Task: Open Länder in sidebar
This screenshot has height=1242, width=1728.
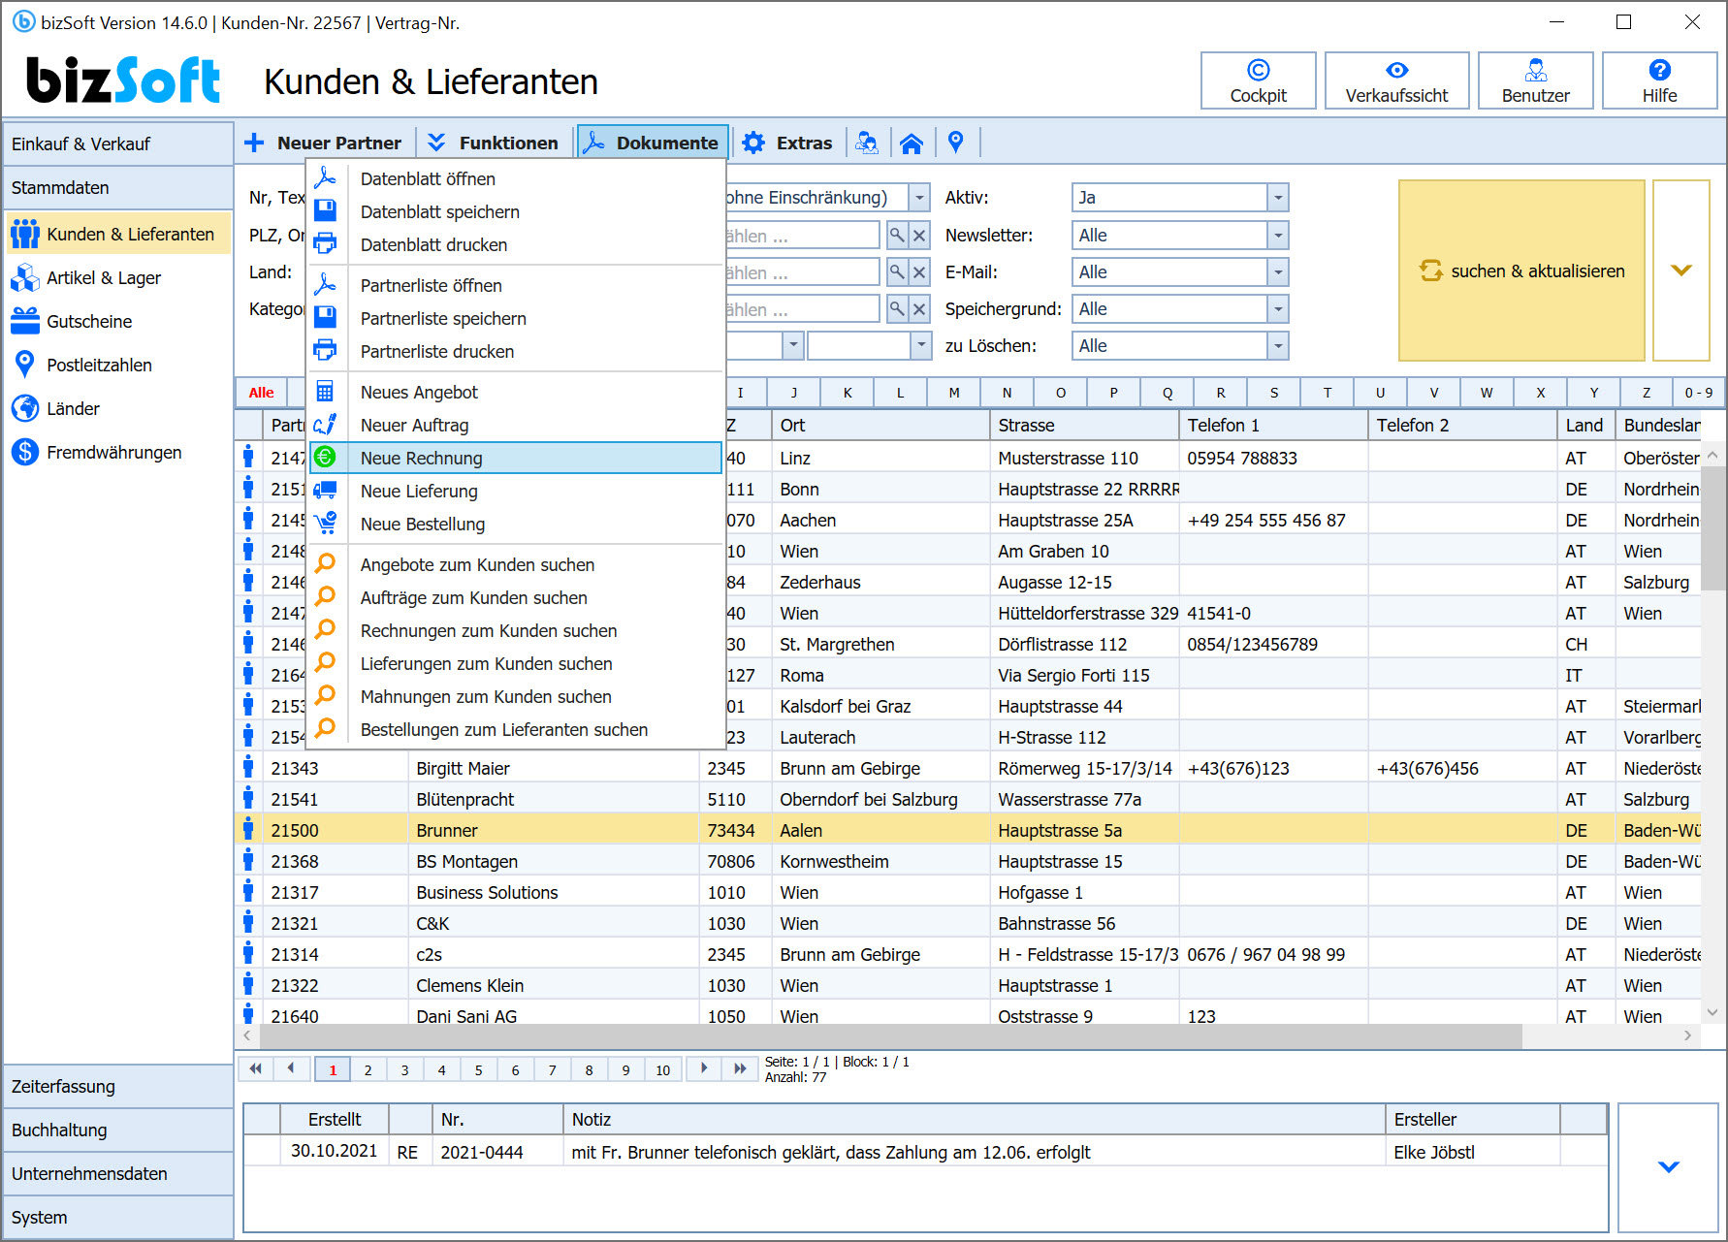Action: coord(118,409)
